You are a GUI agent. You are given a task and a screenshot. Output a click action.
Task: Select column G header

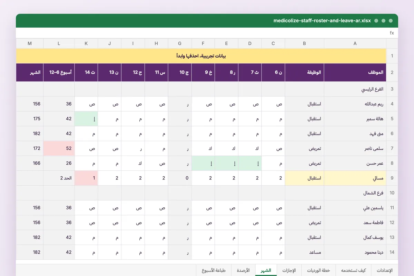pyautogui.click(x=180, y=43)
